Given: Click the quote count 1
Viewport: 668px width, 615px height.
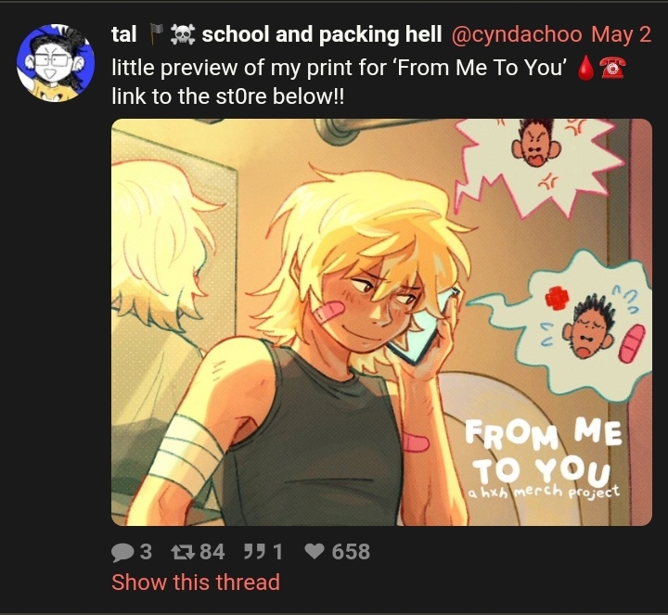Looking at the screenshot, I should pyautogui.click(x=277, y=552).
